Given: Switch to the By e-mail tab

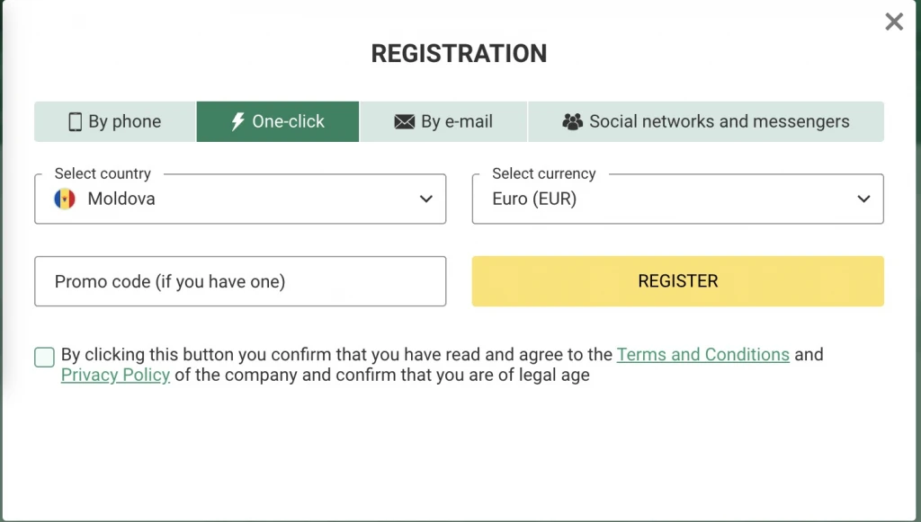Looking at the screenshot, I should (444, 122).
